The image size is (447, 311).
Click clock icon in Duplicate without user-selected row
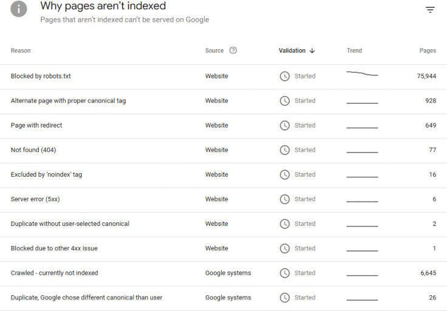click(284, 224)
